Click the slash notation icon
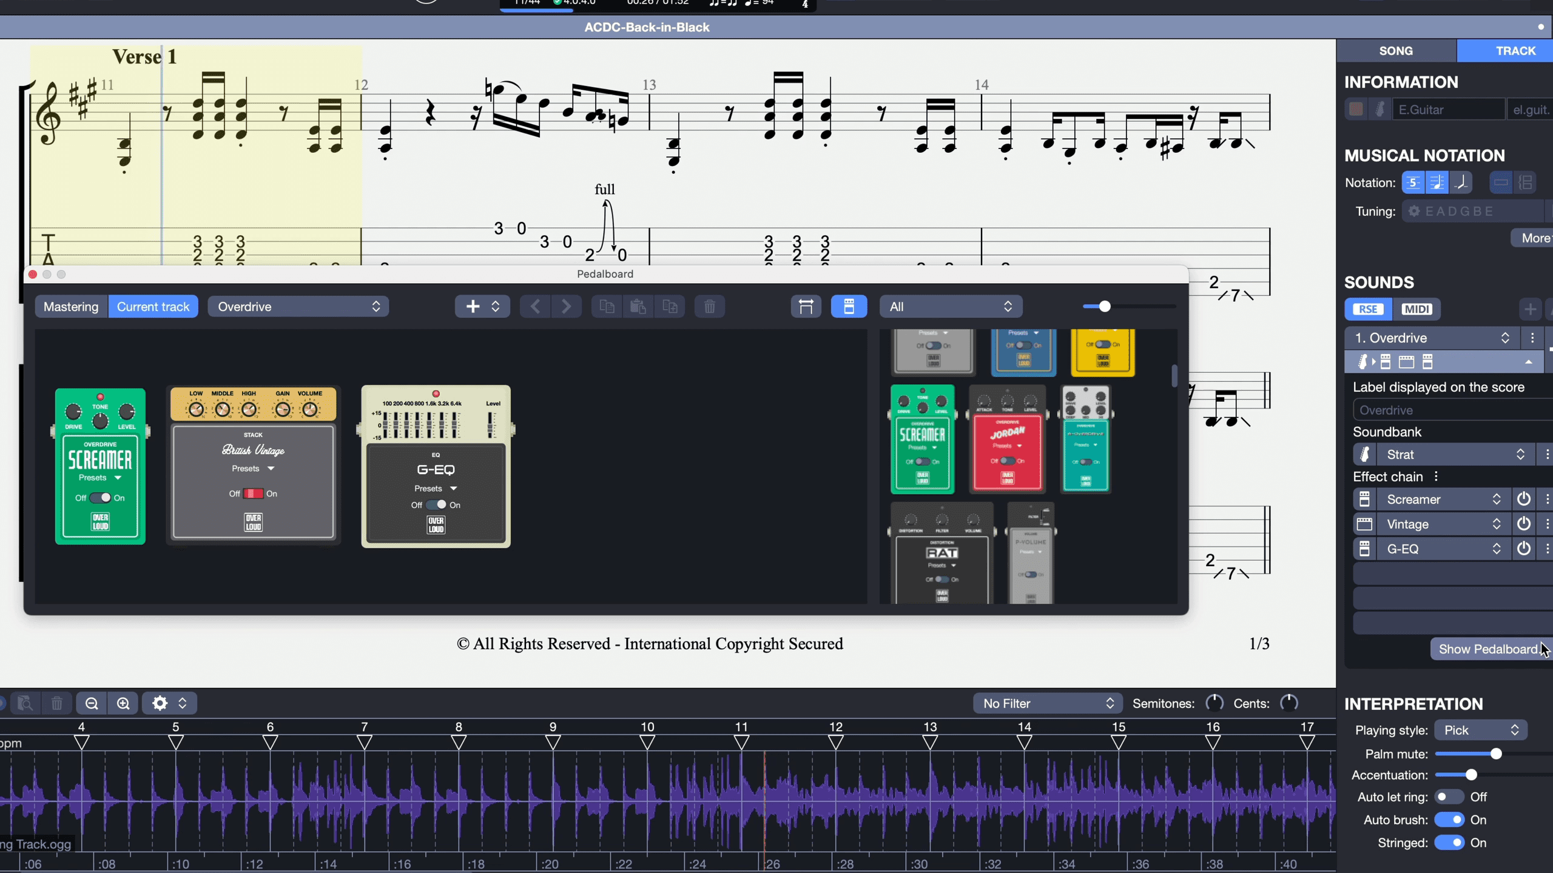The width and height of the screenshot is (1553, 873). point(1461,182)
